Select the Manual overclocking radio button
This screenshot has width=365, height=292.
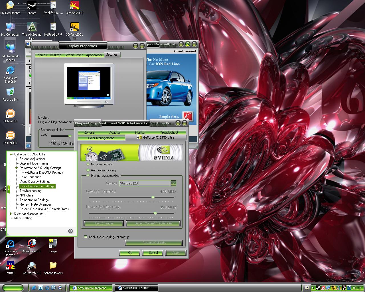coord(88,176)
